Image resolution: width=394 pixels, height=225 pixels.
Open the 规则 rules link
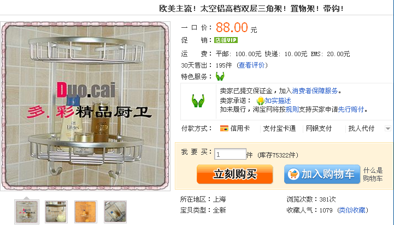point(292,110)
